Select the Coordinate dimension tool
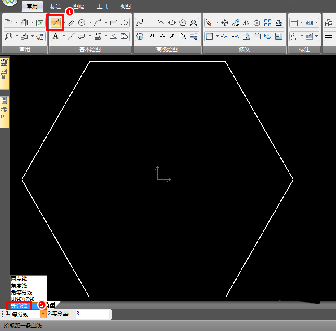Image resolution: width=336 pixels, height=331 pixels. tap(294, 36)
